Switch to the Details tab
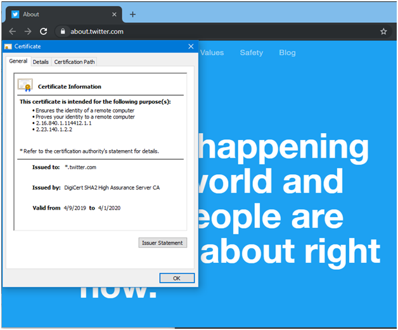398x330 pixels. click(41, 62)
